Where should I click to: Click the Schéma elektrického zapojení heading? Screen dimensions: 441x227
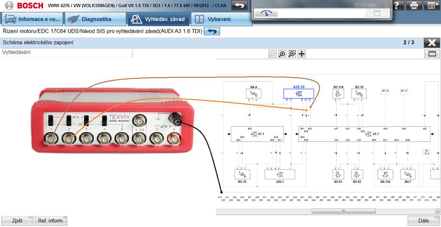coord(38,43)
